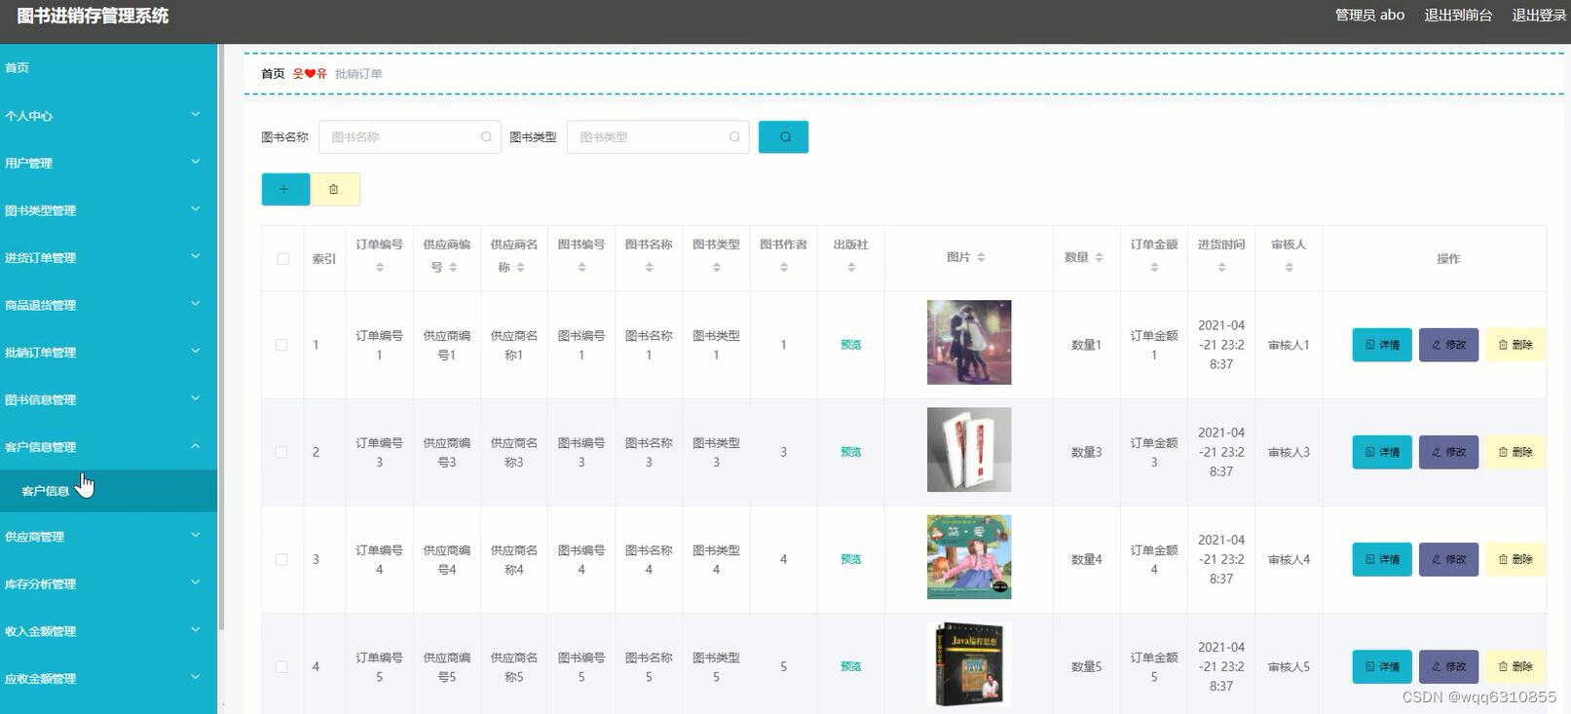
Task: Click the yellow trash batch-delete button
Action: pos(334,189)
